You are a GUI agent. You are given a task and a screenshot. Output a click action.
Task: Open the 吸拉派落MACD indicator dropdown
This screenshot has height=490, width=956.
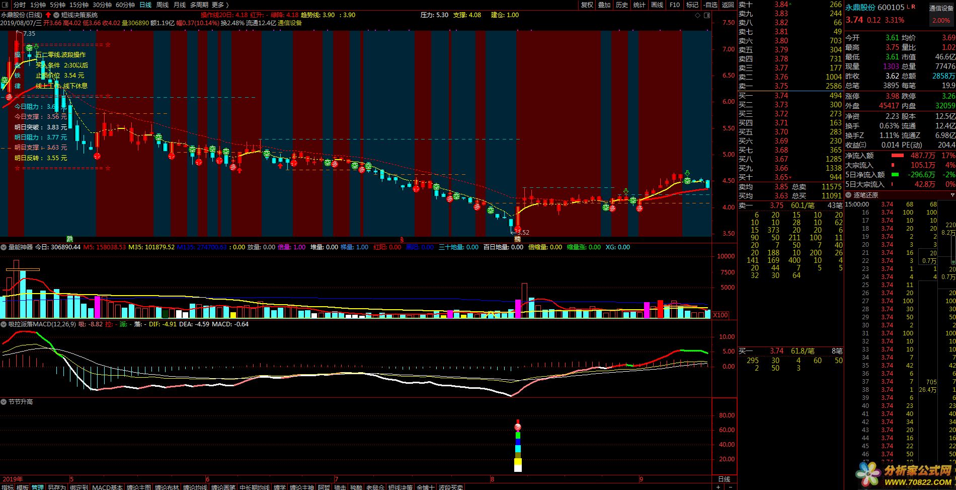tap(4, 324)
